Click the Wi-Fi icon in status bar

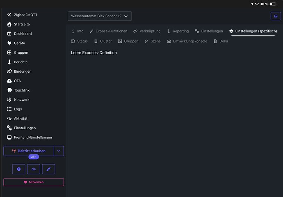tap(257, 4)
